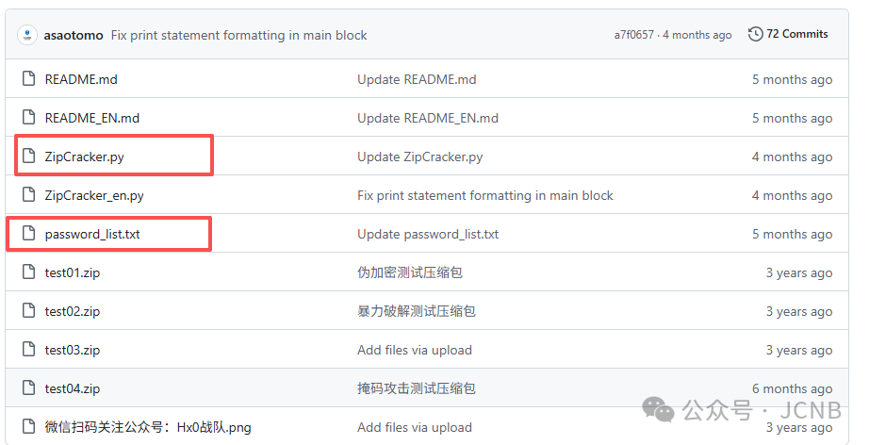This screenshot has height=445, width=869.
Task: View commit hash a7f0657
Action: (x=633, y=35)
